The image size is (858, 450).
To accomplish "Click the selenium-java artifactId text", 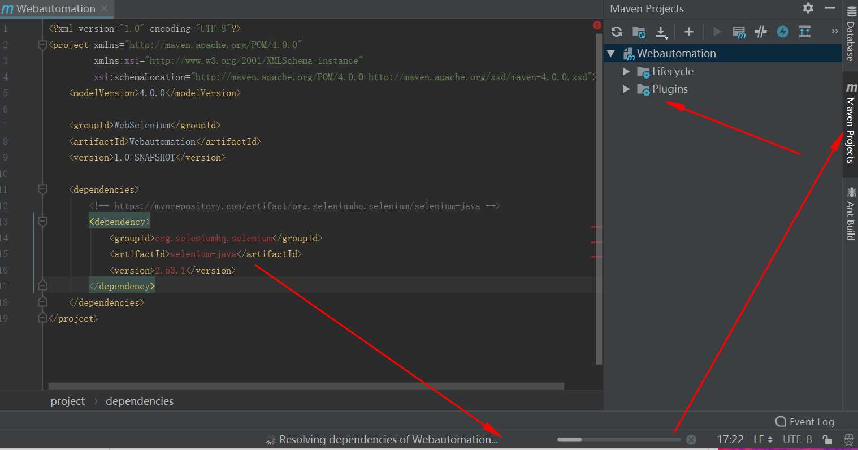I will [x=203, y=254].
